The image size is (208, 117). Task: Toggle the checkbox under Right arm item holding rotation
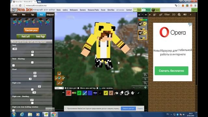(14, 110)
